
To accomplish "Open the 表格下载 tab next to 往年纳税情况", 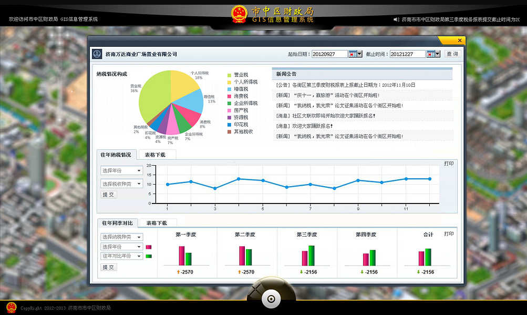I will (x=155, y=155).
